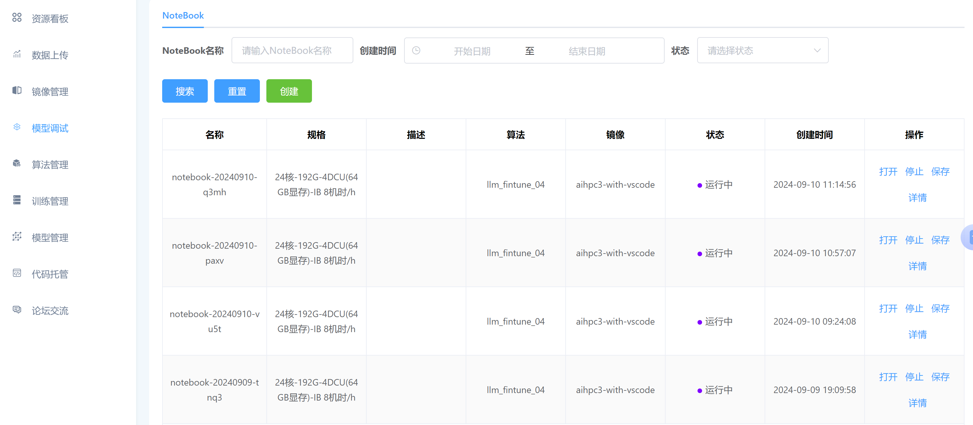Click 停止 for notebook-20240910-q3mh
This screenshot has width=973, height=425.
click(x=914, y=172)
